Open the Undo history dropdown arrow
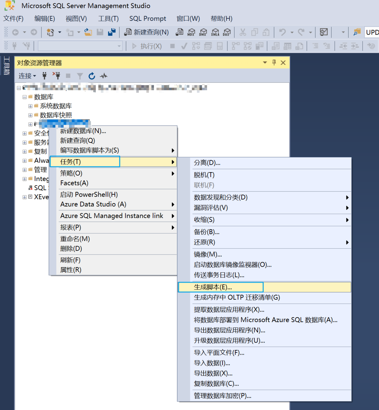Viewport: 379px width, 410px height. click(292, 32)
